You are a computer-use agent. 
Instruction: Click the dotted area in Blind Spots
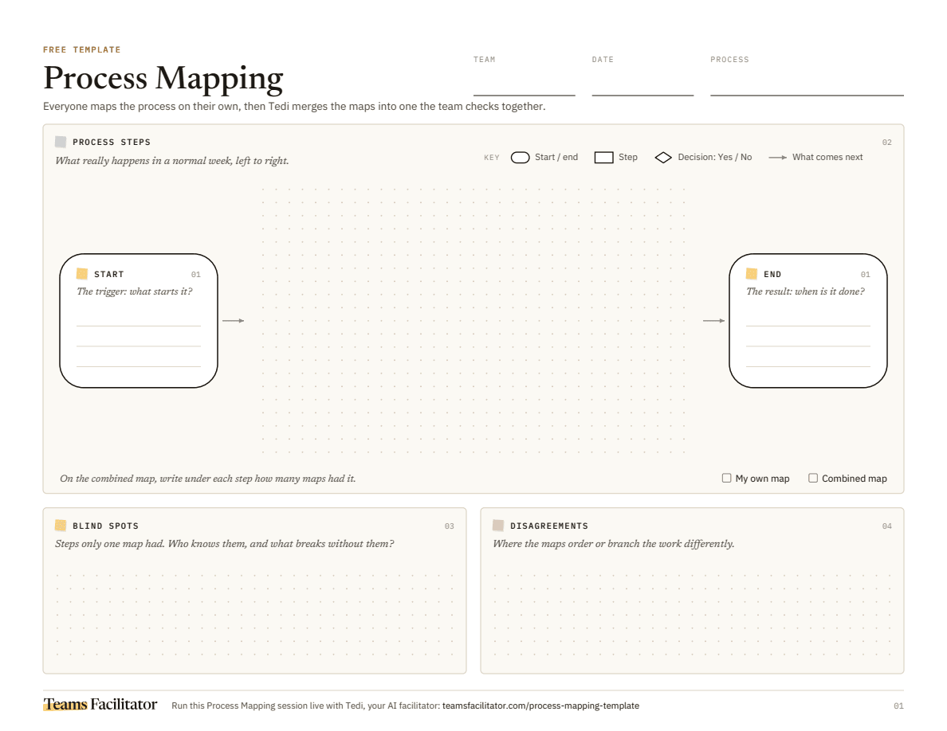pyautogui.click(x=254, y=614)
